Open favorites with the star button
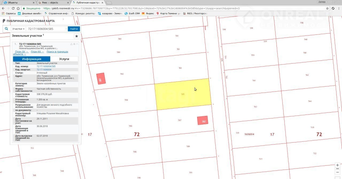Image resolution: width=342 pixels, height=179 pixels. point(77,36)
